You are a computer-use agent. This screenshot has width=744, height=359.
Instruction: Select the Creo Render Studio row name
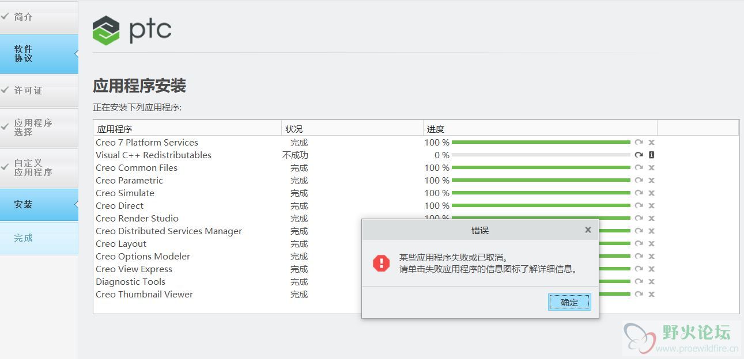137,218
